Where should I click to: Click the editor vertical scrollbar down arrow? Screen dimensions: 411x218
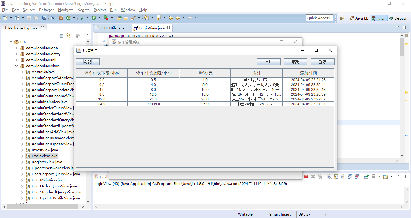[402, 156]
